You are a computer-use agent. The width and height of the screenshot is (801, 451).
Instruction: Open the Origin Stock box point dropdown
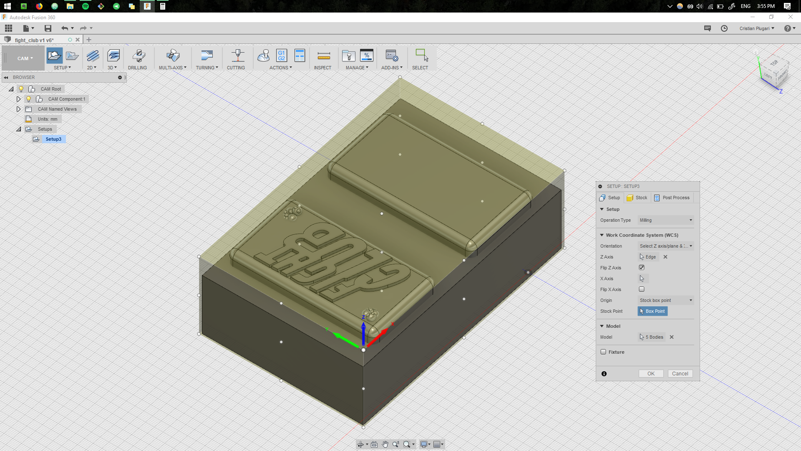tap(666, 300)
